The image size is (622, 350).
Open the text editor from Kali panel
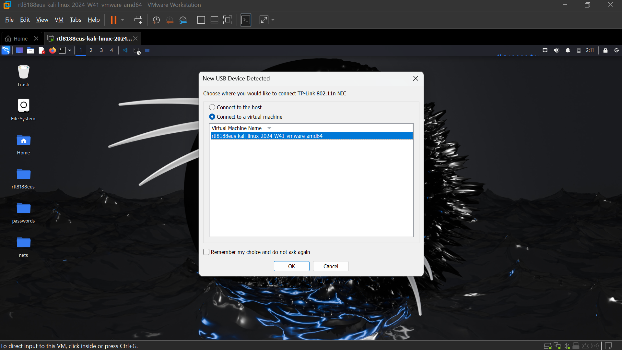(41, 50)
